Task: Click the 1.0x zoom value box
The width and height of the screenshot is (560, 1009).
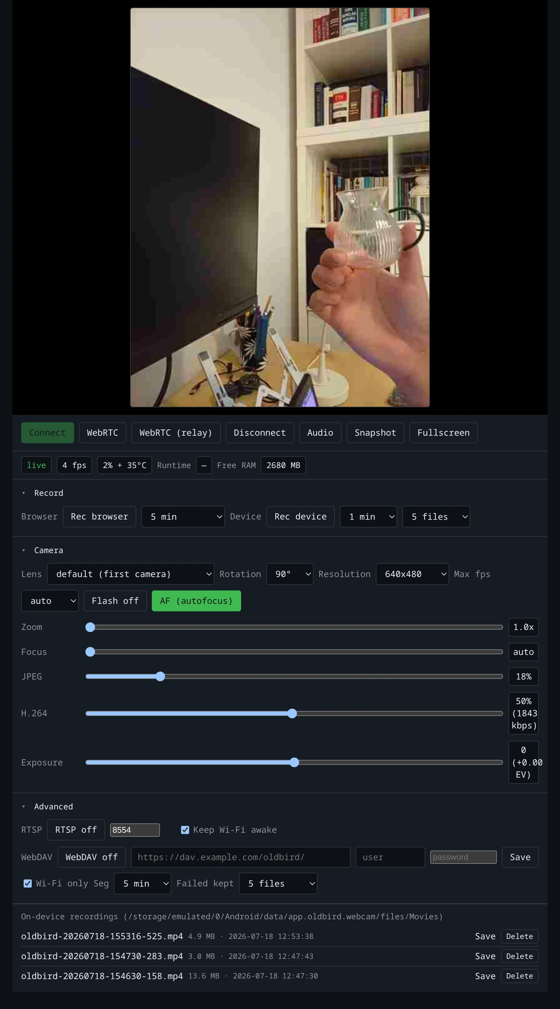Action: (524, 627)
